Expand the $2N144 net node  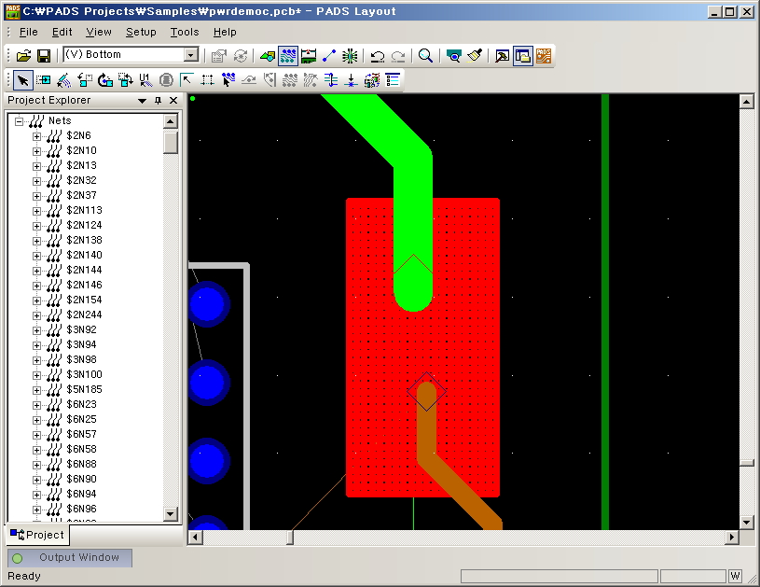[x=37, y=271]
